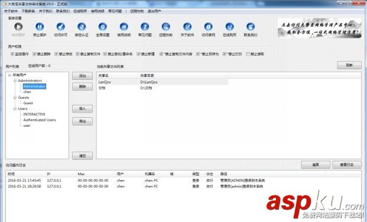The height and width of the screenshot is (222, 367).
Task: Click the 停止保护 pause icon
Action: coord(40,27)
